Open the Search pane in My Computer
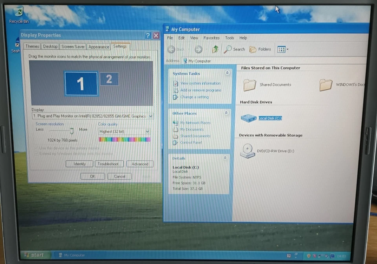 [234, 49]
